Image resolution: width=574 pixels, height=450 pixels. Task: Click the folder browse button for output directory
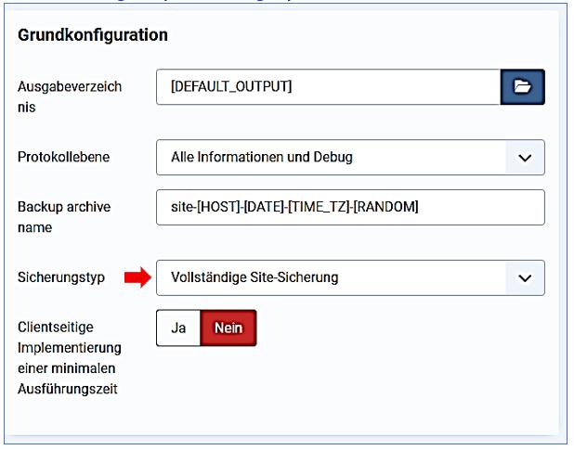[x=522, y=86]
